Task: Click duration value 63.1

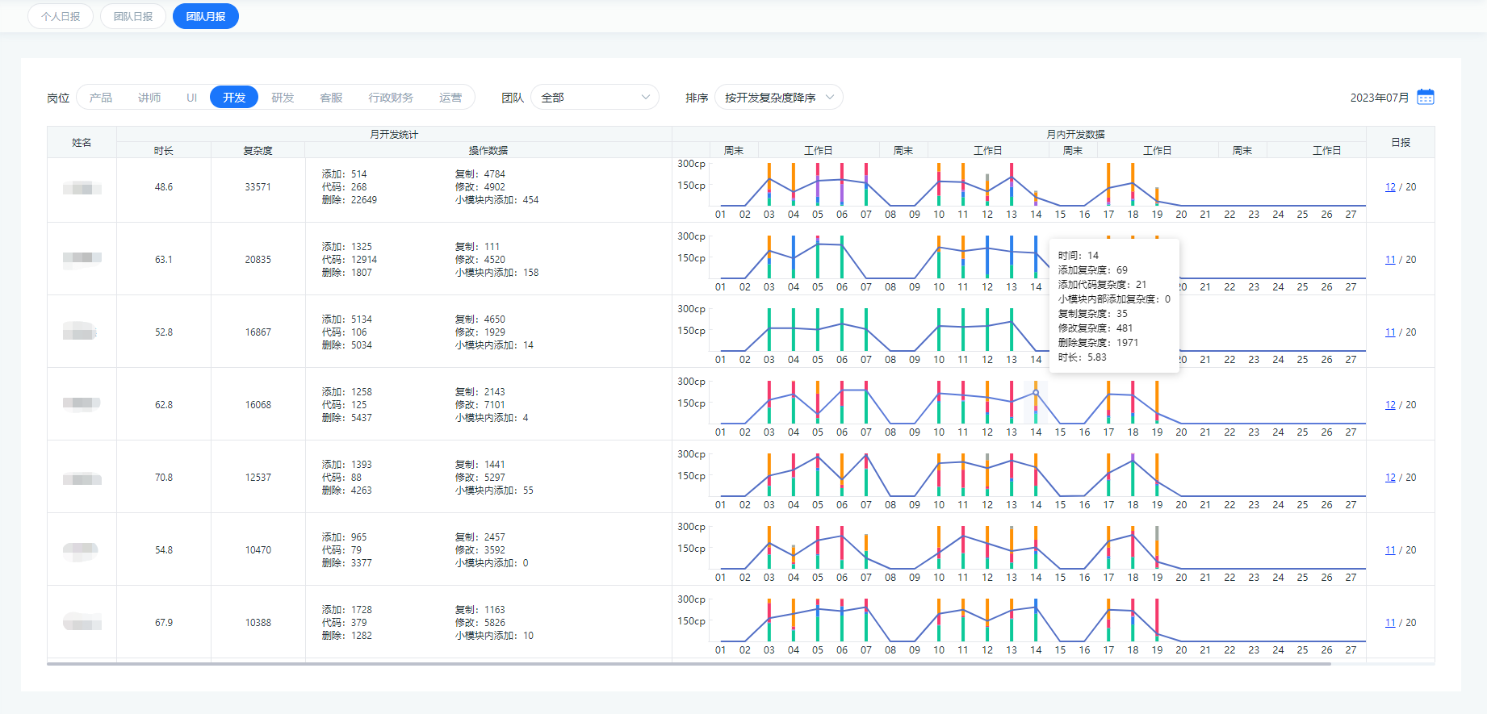Action: (x=164, y=260)
